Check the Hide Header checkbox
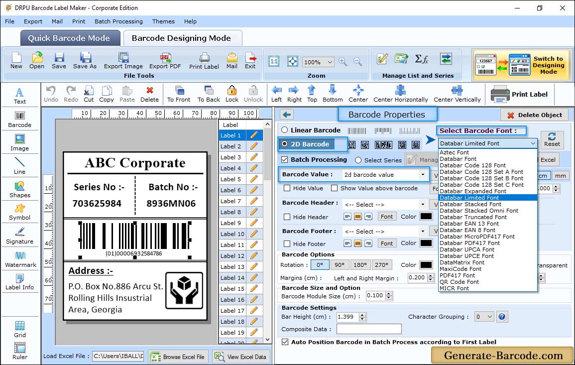 tap(287, 217)
